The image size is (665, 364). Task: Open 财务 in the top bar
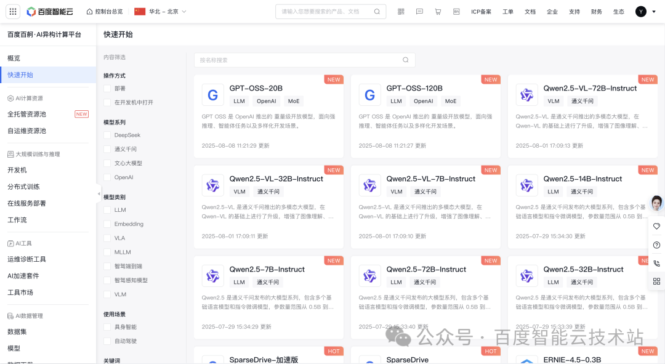[596, 12]
